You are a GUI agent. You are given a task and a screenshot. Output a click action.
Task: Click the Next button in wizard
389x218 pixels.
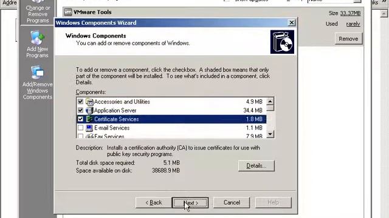pos(190,203)
